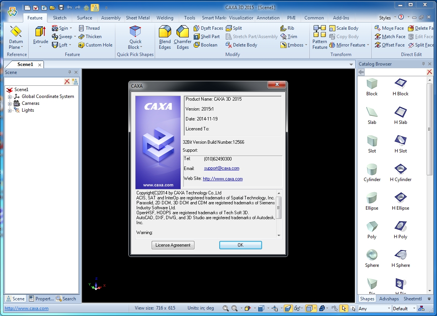Screen dimensions: 437x316
Task: Insert a Datum Plane
Action: pos(16,38)
